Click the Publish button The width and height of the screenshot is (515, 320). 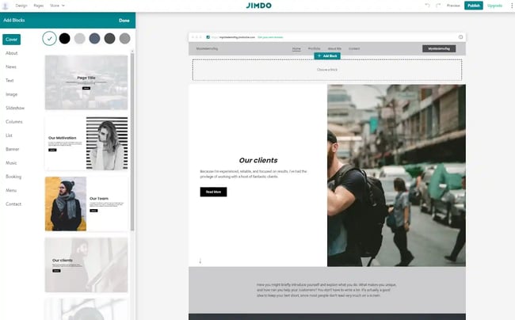click(474, 5)
